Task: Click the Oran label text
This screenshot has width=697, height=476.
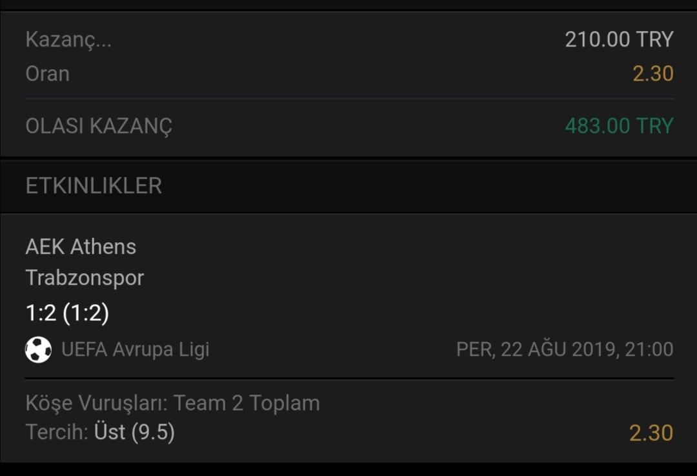Action: click(x=48, y=74)
